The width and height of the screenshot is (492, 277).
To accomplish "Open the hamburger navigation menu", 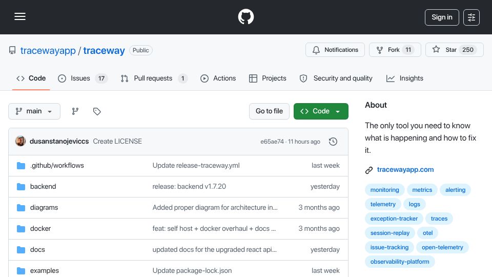I will (20, 16).
